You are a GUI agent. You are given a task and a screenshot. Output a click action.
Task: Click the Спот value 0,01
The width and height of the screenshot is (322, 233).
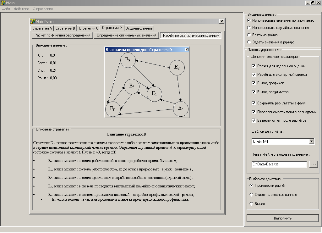coord(53,63)
